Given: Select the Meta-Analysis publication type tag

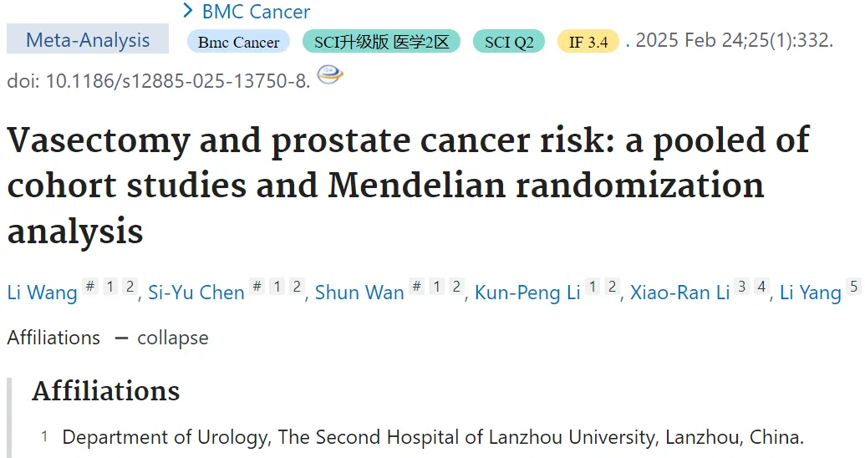Looking at the screenshot, I should (x=88, y=40).
